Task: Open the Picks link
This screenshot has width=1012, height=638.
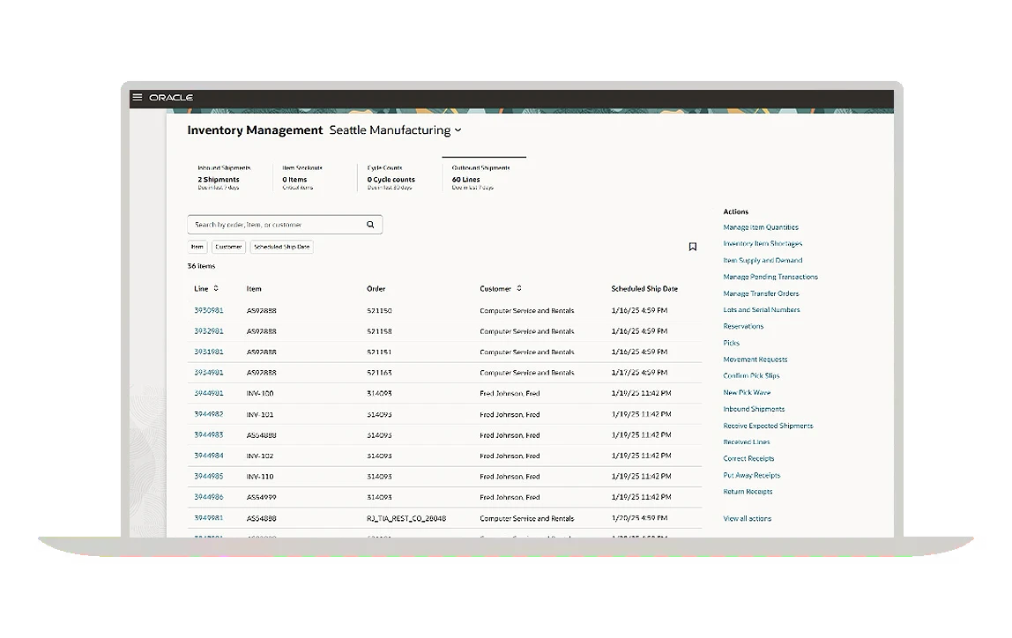Action: tap(732, 343)
